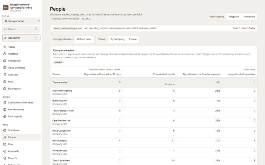
Task: Click Zara Castellano's 14 close day value
Action: [x=173, y=161]
